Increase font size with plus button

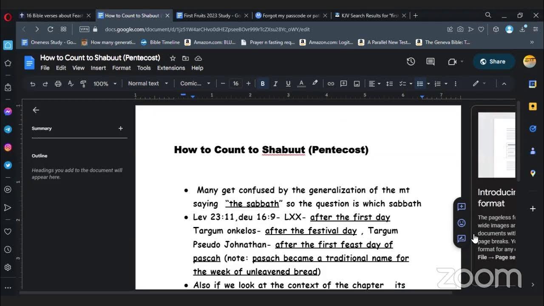249,84
